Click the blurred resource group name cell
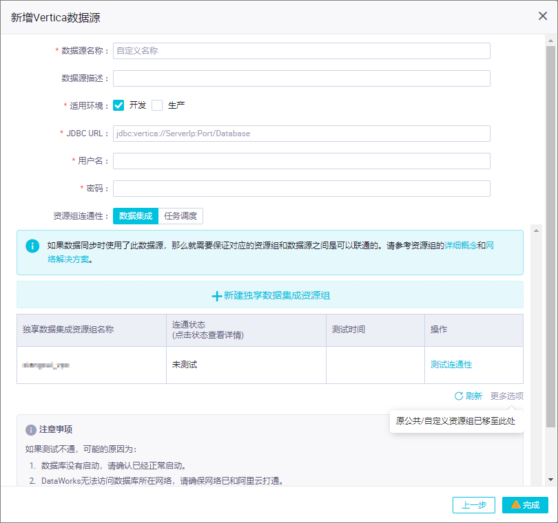Screen dimensions: 558x523 point(92,365)
